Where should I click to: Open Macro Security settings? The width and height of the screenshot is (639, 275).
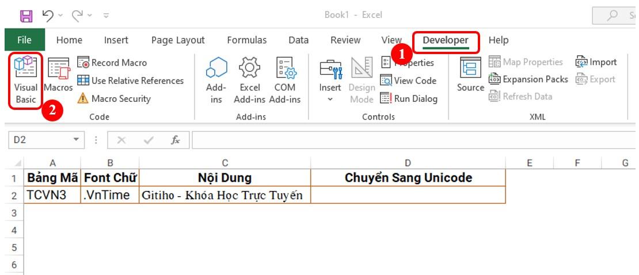(x=114, y=98)
